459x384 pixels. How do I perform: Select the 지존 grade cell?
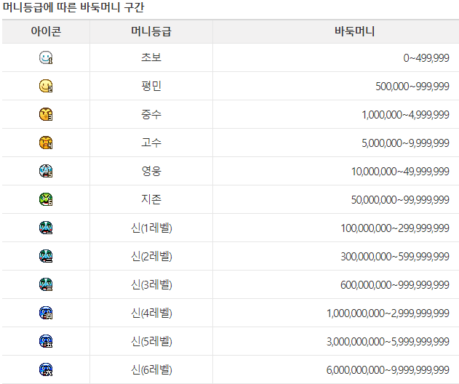151,199
